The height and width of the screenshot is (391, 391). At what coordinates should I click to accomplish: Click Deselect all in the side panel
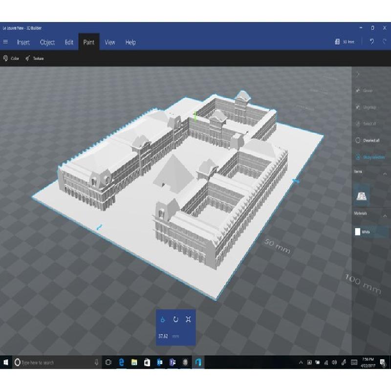point(368,140)
